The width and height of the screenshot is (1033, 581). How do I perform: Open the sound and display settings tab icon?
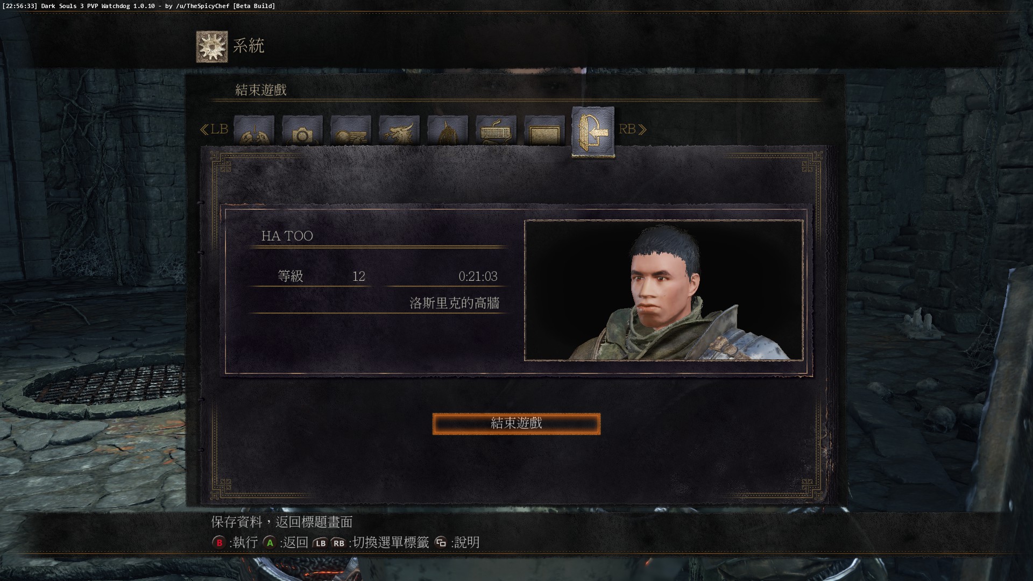point(351,130)
